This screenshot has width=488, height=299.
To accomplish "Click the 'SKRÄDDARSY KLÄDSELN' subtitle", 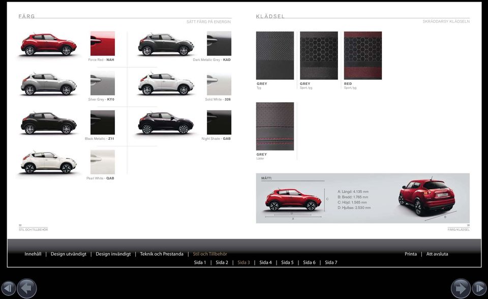I will click(x=446, y=21).
